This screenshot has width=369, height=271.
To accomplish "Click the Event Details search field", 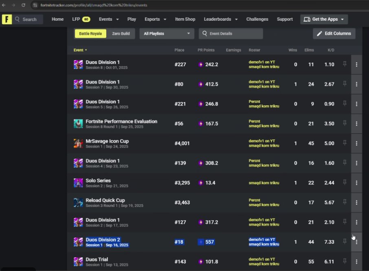I will 231,34.
